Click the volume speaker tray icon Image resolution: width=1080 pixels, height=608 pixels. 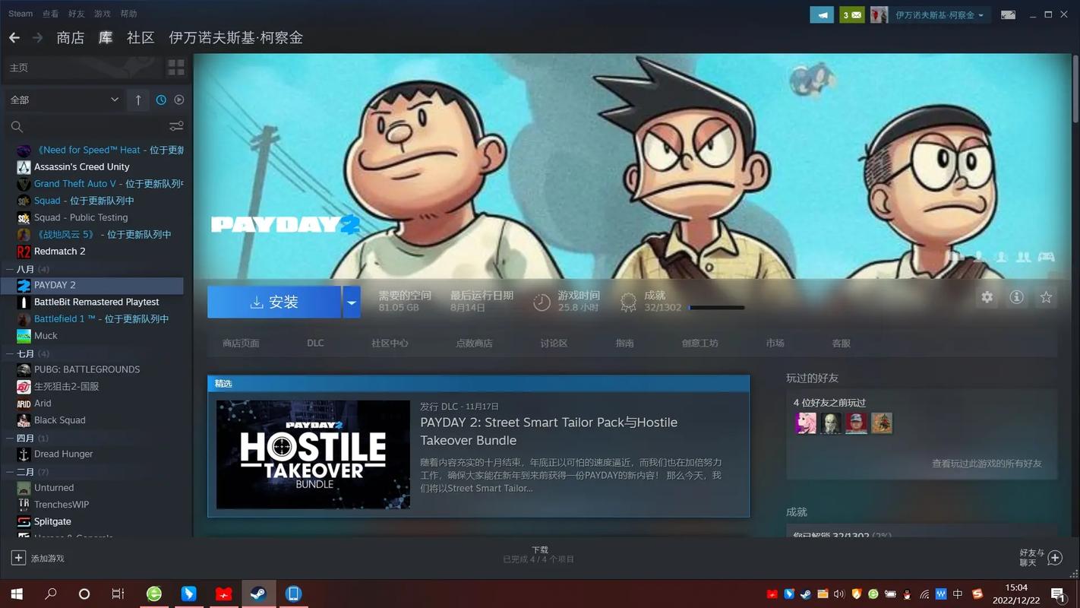pyautogui.click(x=839, y=594)
